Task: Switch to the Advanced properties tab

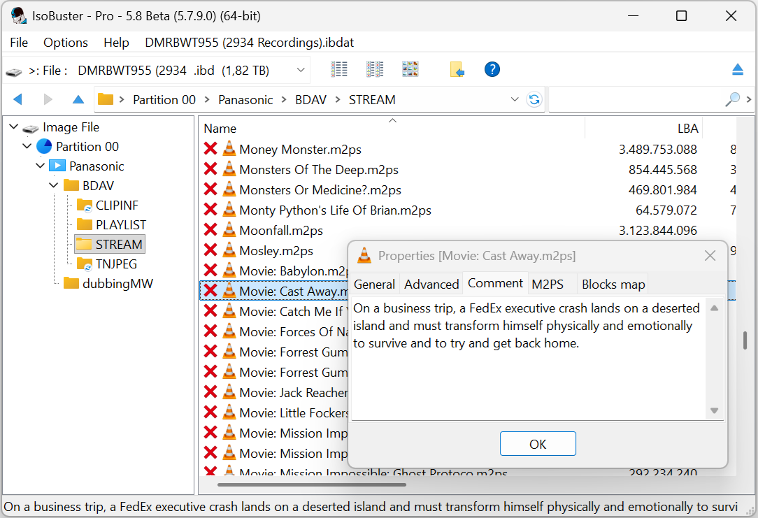Action: point(431,284)
